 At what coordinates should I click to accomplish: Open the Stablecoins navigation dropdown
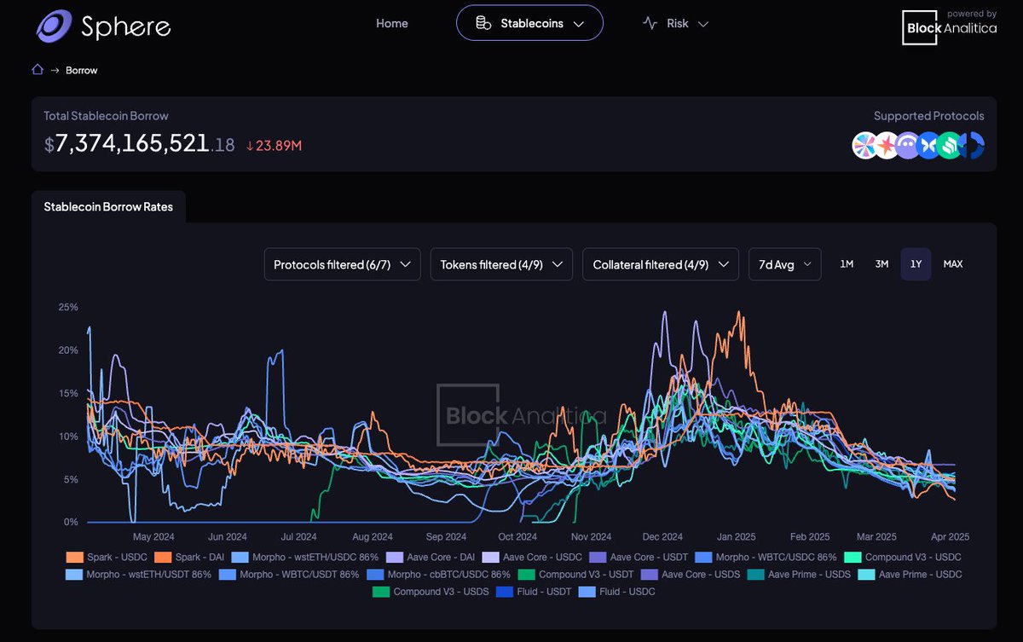click(x=529, y=23)
